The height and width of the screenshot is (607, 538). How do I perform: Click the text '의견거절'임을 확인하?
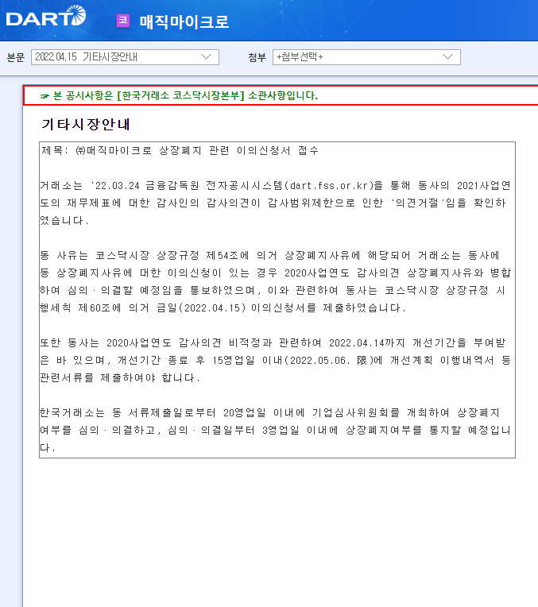pos(448,203)
